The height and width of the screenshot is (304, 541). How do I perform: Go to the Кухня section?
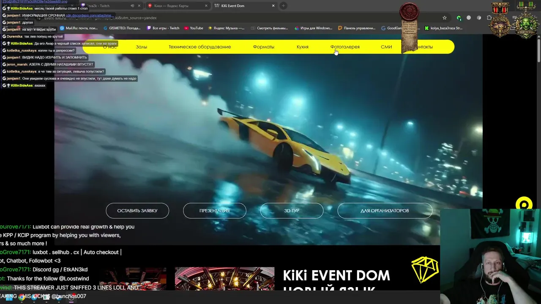tap(303, 47)
